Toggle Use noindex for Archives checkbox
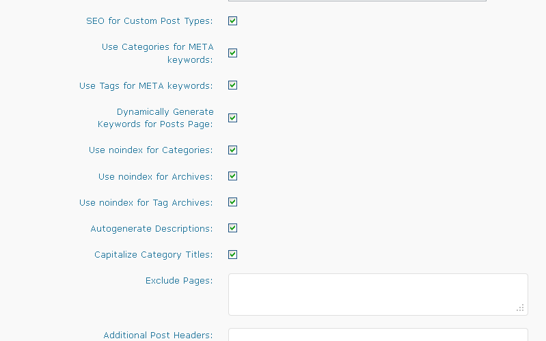 tap(232, 176)
